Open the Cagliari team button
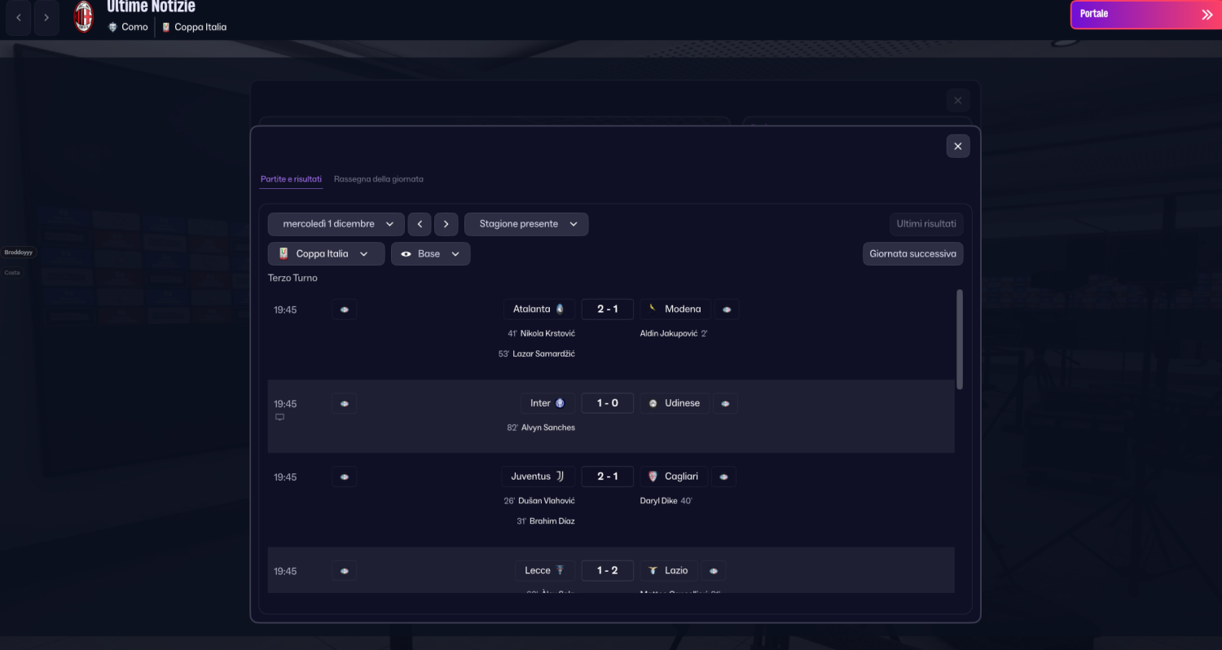The height and width of the screenshot is (650, 1222). pyautogui.click(x=674, y=477)
